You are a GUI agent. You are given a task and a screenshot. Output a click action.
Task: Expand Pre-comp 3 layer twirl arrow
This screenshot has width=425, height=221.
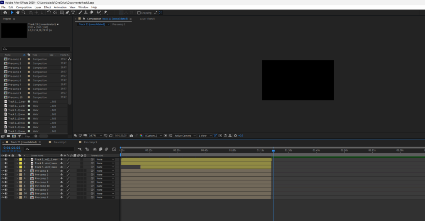pyautogui.click(x=17, y=178)
